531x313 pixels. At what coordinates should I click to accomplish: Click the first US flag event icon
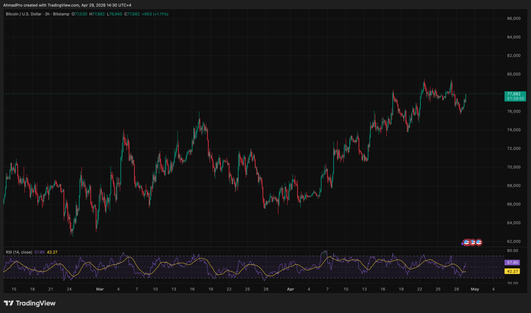click(x=466, y=242)
